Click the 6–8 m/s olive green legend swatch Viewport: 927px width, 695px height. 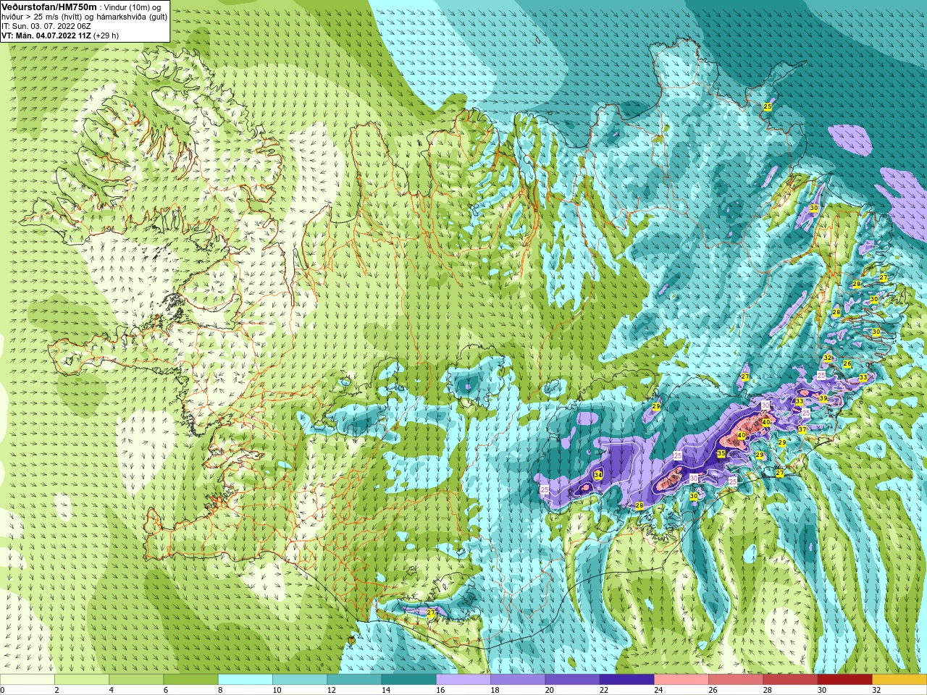tap(191, 680)
